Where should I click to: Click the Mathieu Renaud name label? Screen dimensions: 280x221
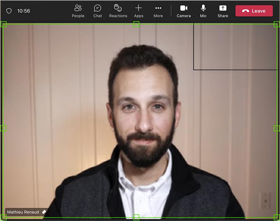[23, 212]
